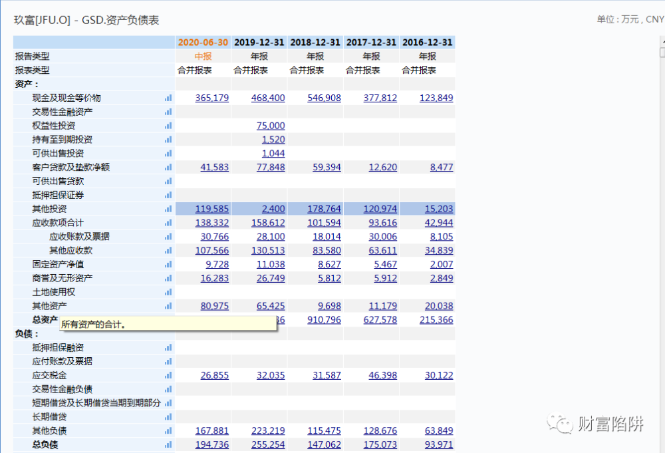Click 总负债 value 93,971 for 2016
Image resolution: width=665 pixels, height=453 pixels.
(x=439, y=445)
